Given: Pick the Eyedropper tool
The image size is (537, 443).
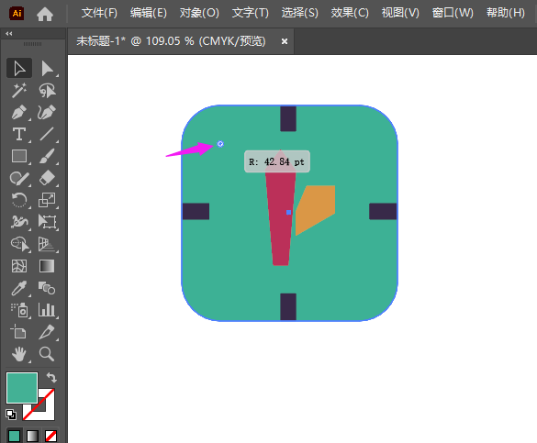Looking at the screenshot, I should pyautogui.click(x=19, y=288).
